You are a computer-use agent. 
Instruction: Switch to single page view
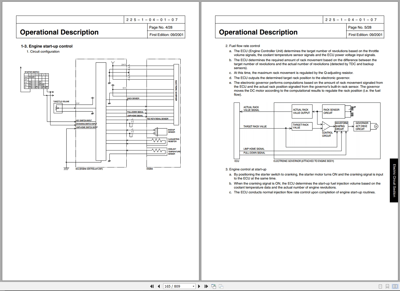380,286
